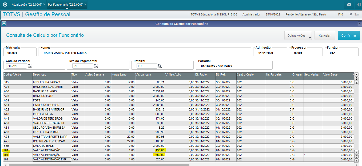Click the system date 25/10/2022
362x166 pixels.
(273, 14)
